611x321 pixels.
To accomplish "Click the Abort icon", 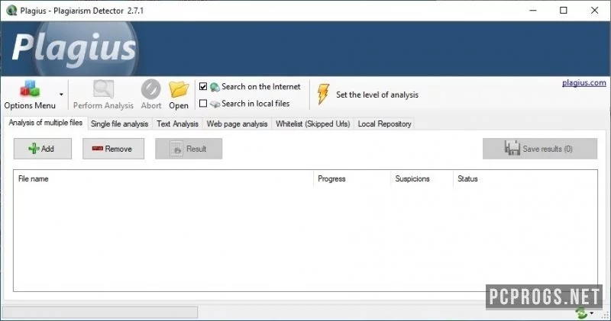I will click(x=150, y=89).
